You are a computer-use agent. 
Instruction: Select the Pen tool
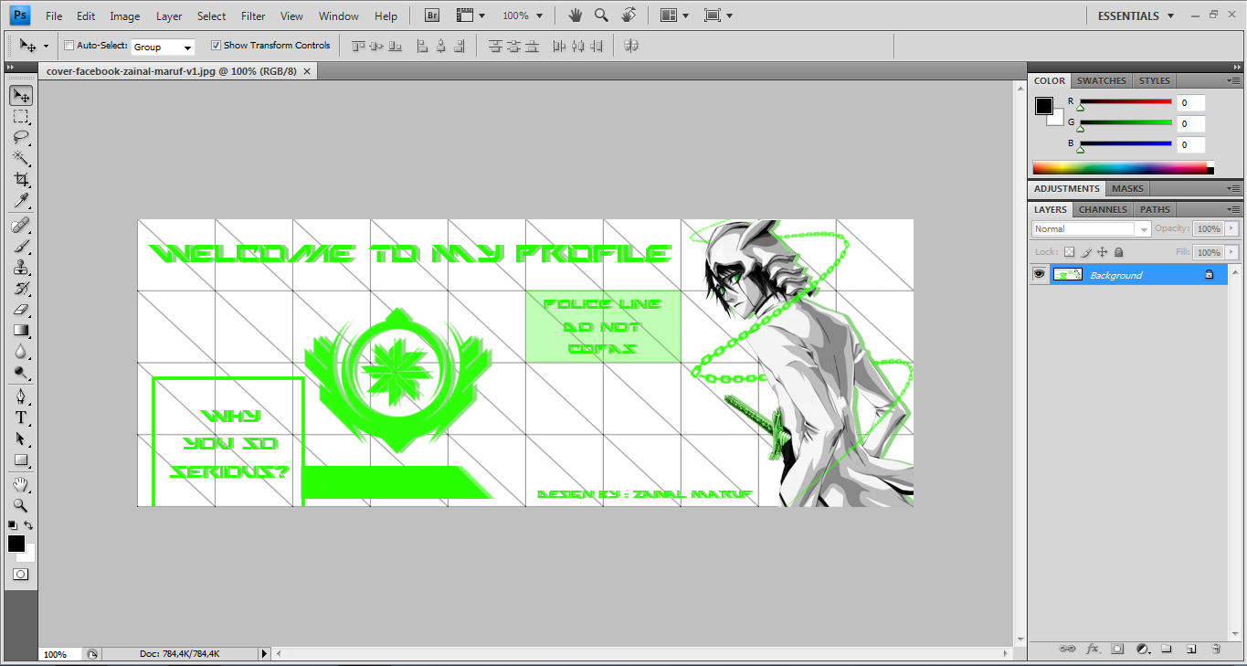pyautogui.click(x=20, y=396)
